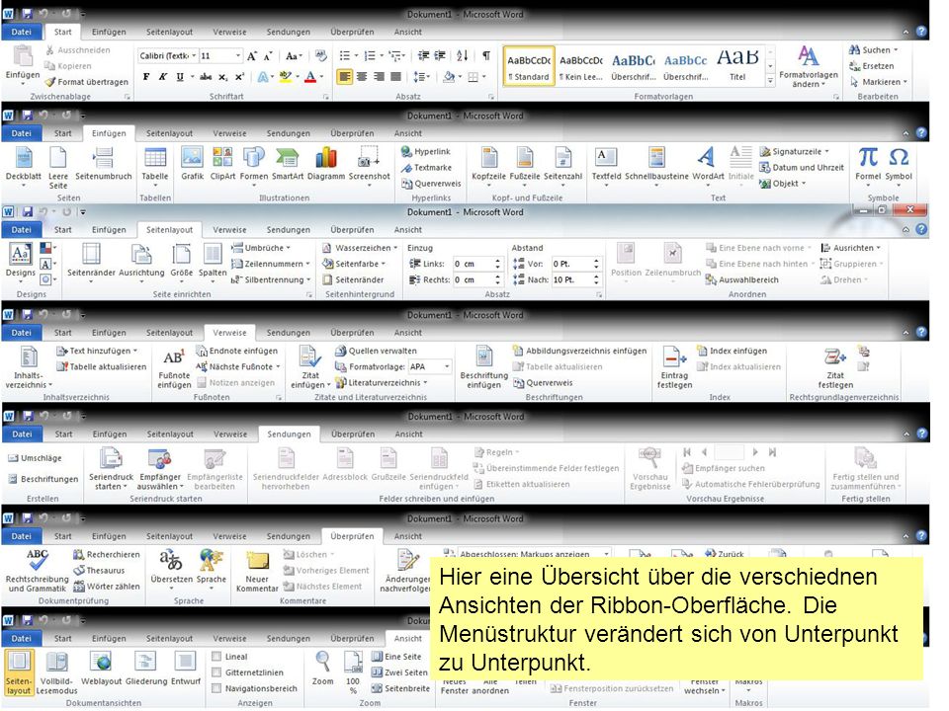Open the Calibri font name dropdown
Image resolution: width=949 pixels, height=711 pixels.
coord(194,55)
